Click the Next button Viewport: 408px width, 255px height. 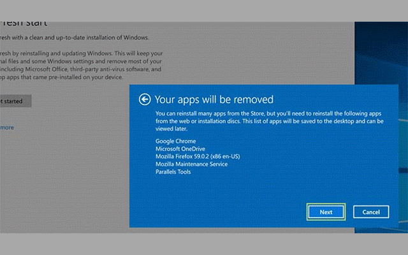(326, 212)
